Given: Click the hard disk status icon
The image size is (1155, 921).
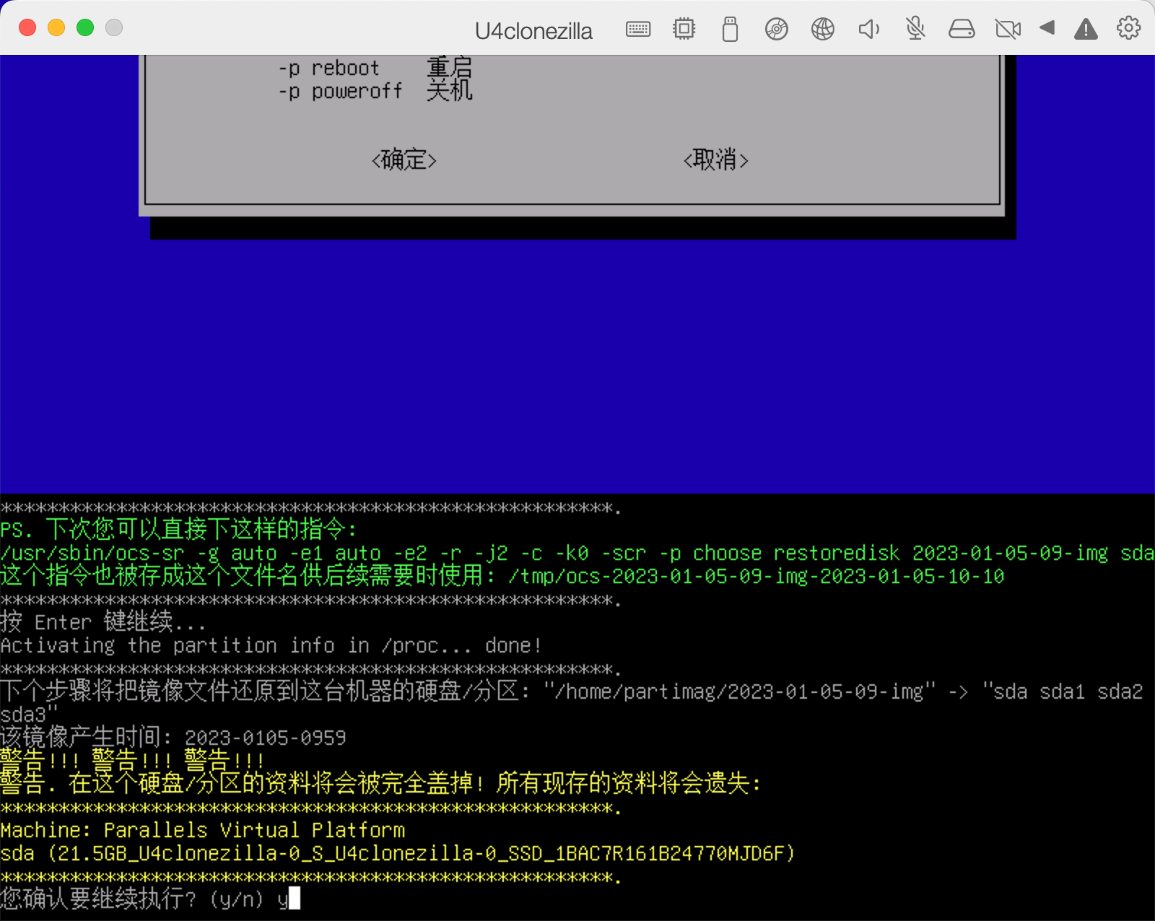Looking at the screenshot, I should pos(962,29).
